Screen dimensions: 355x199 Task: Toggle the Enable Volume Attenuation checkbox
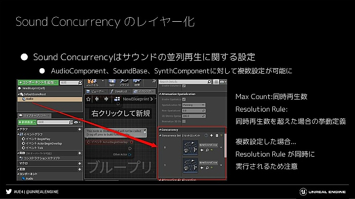click(x=184, y=86)
